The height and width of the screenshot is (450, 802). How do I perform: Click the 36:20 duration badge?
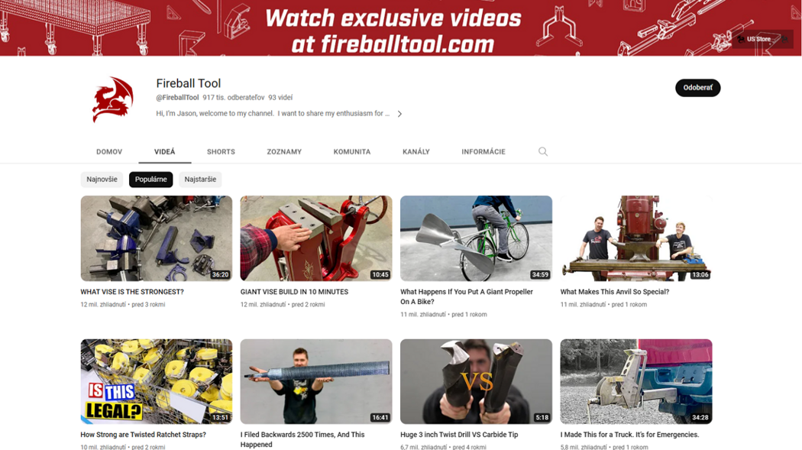pos(221,274)
